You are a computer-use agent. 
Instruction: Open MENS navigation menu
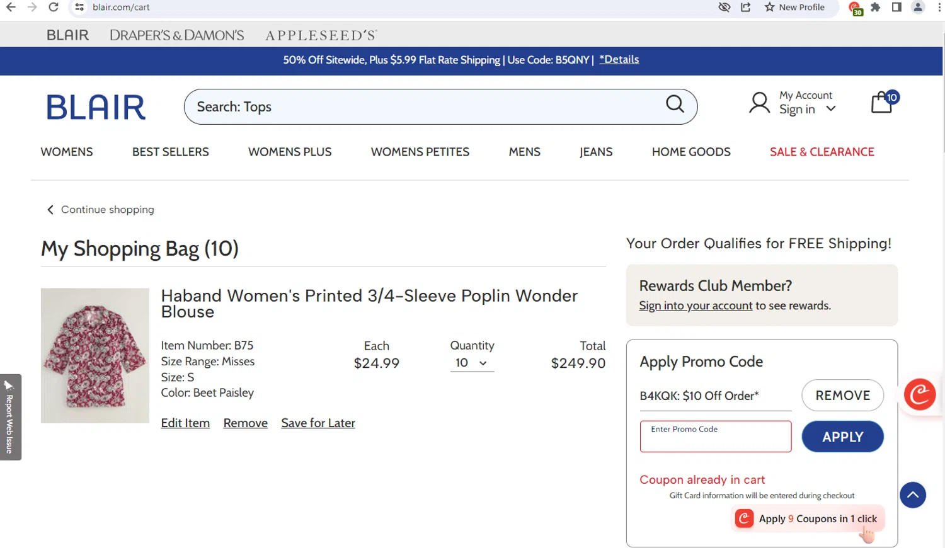pyautogui.click(x=525, y=152)
